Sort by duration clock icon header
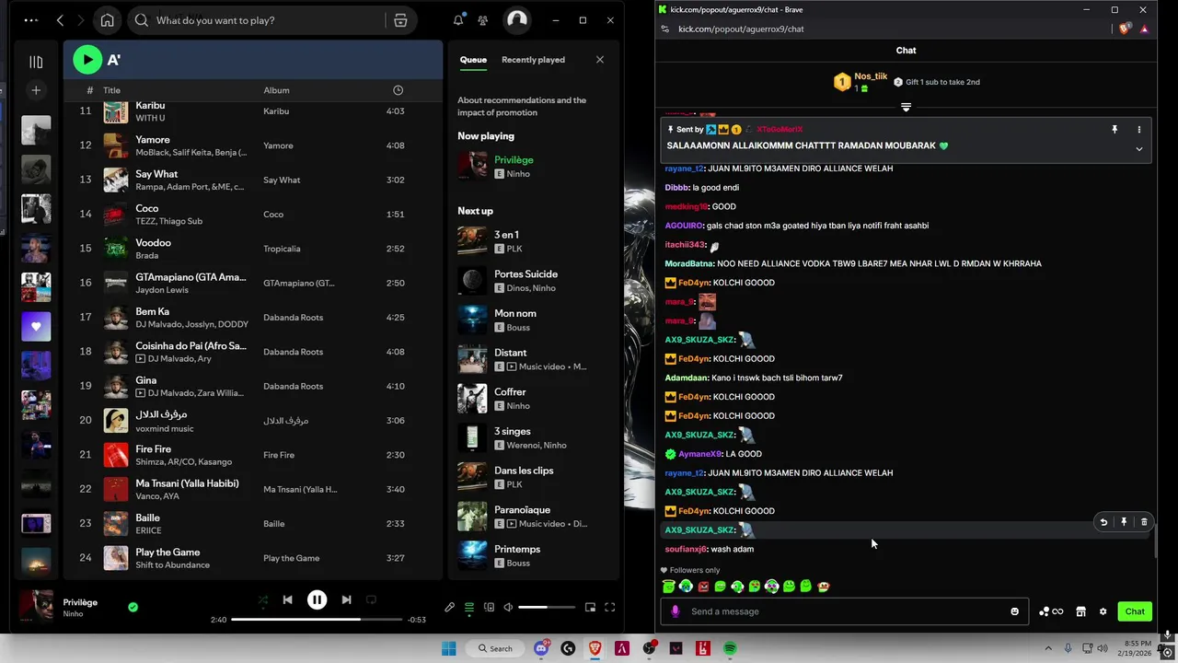 pyautogui.click(x=398, y=90)
